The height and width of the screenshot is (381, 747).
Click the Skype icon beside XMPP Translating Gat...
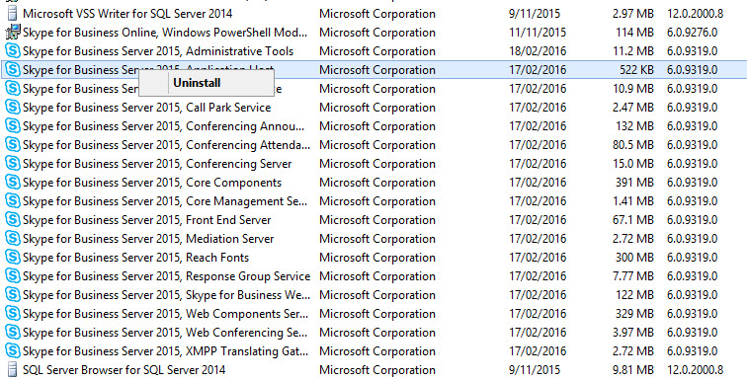(x=13, y=351)
